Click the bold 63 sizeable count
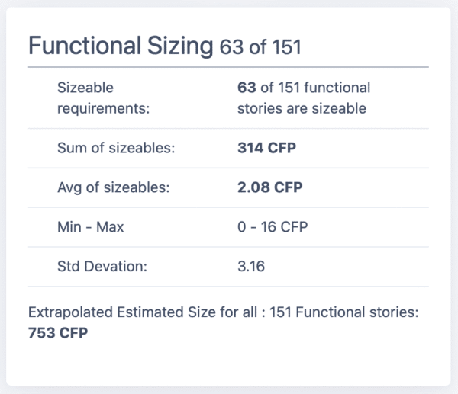458x394 pixels. (x=247, y=88)
